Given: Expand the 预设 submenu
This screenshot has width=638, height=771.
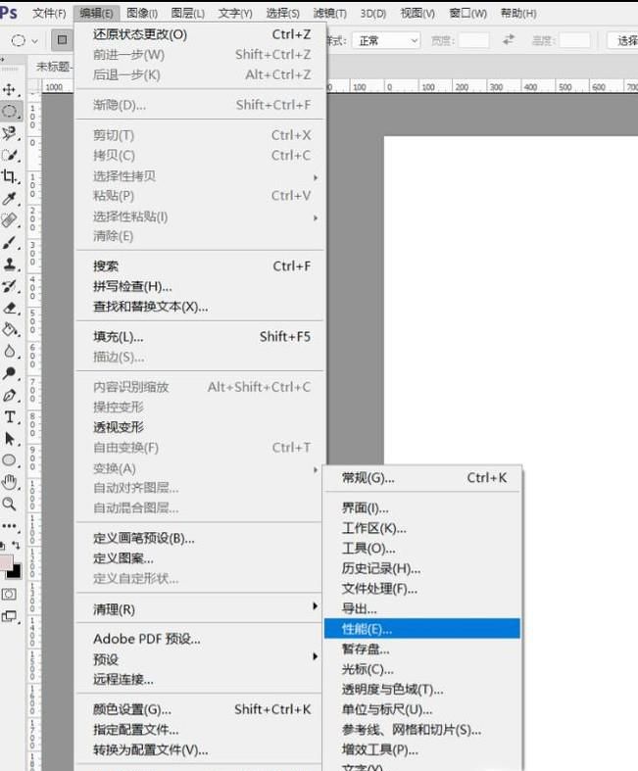Looking at the screenshot, I should [316, 656].
